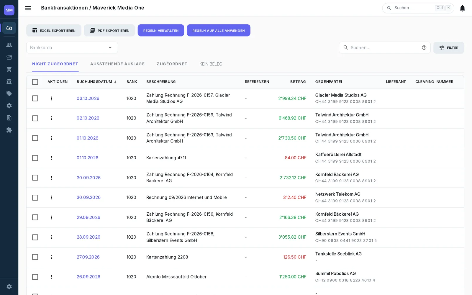Screen dimensions: 472x295
Task: Click PDF Exportieren button
Action: click(109, 30)
